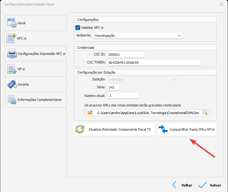This screenshot has height=192, width=228.
Task: Uncheck the Habilitar NFC-e checkbox
Action: (x=78, y=28)
